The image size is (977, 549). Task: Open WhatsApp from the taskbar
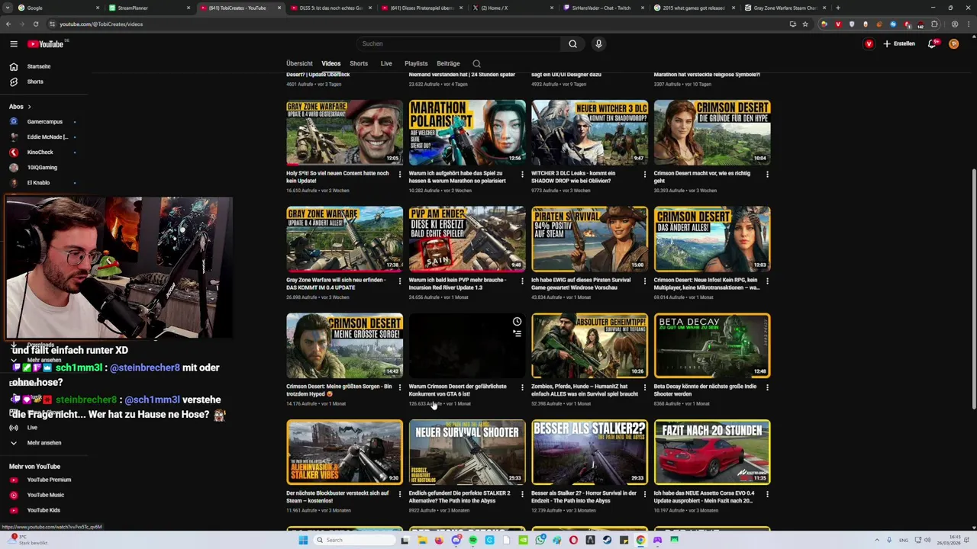(x=540, y=540)
